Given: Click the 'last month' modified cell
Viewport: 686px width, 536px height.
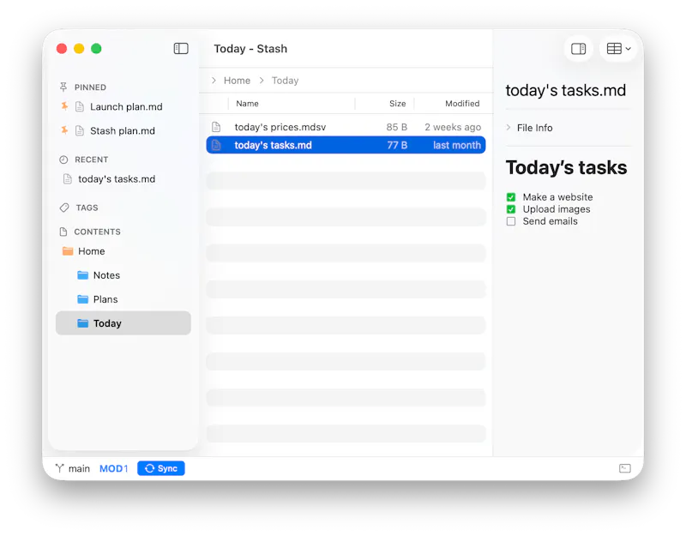Looking at the screenshot, I should click(457, 145).
